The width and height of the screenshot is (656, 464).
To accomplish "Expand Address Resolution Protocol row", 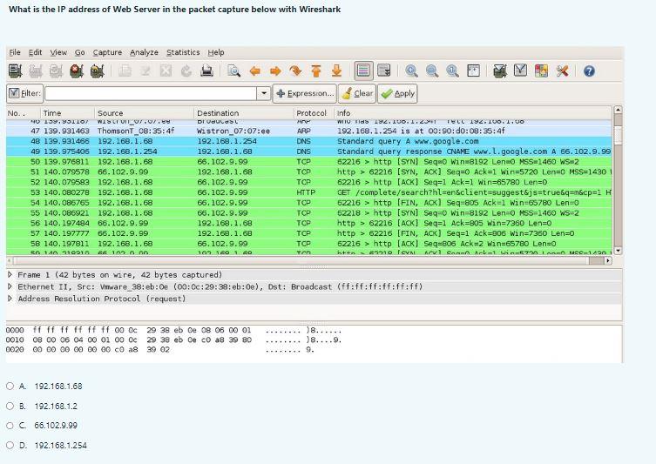I will coord(10,299).
